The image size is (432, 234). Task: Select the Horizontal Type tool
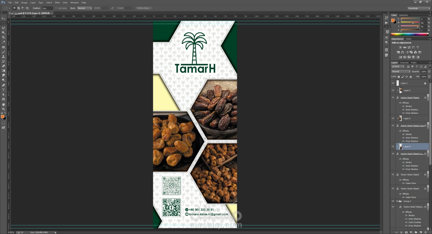click(4, 90)
